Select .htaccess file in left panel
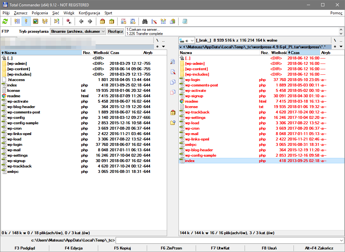Viewport: 345px width, 252px height. 84,80
